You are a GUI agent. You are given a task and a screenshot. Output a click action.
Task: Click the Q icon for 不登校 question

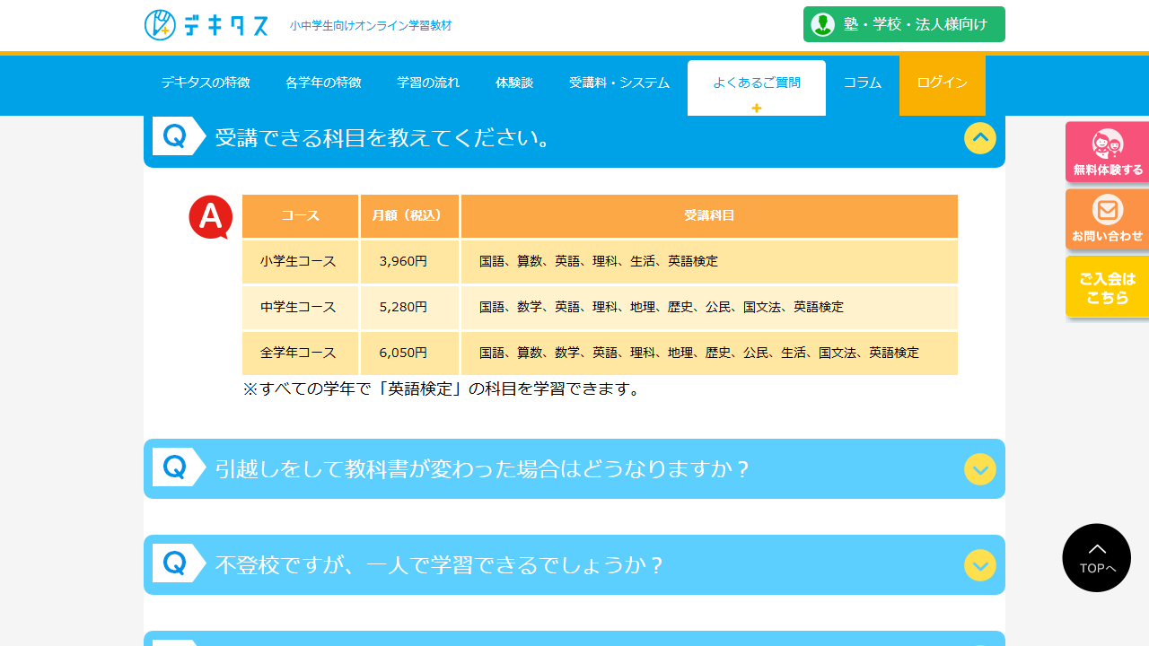[x=179, y=563]
